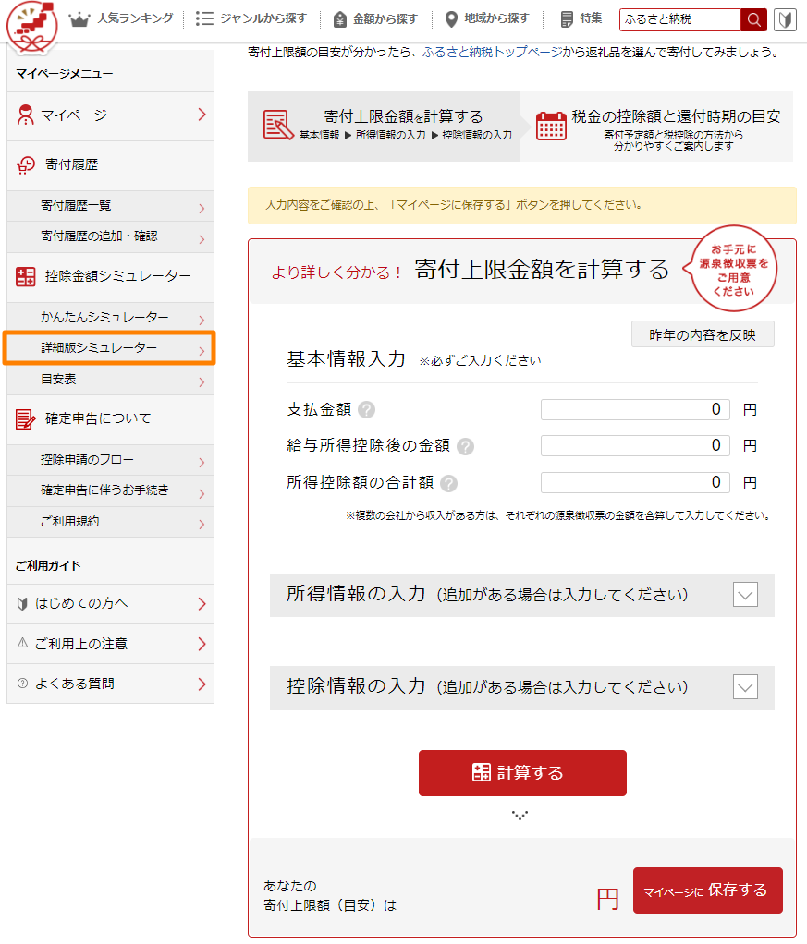Viewport: 807px width, 944px height.
Task: Click the arrow on 控除申請のフロー row
Action: click(202, 463)
